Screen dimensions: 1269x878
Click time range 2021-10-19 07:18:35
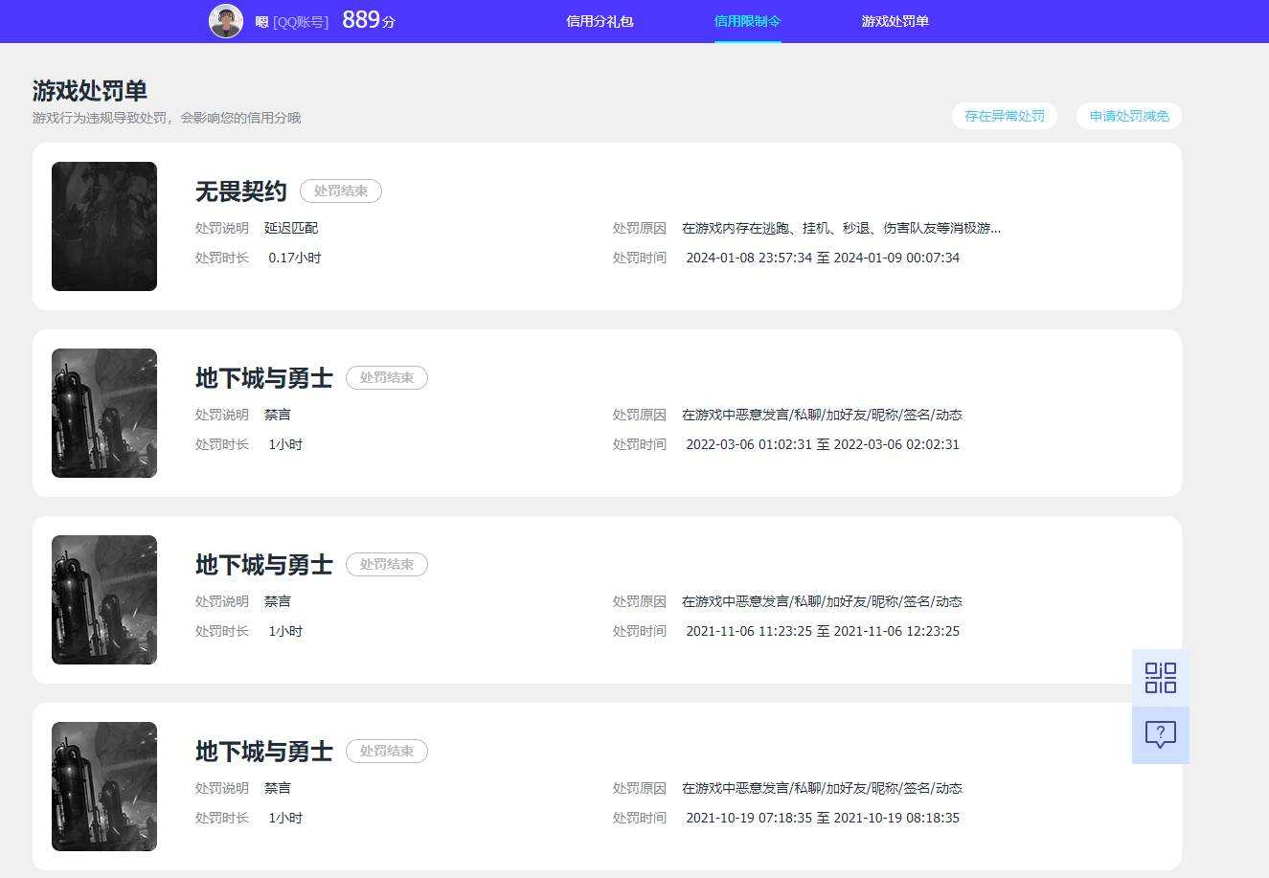pos(823,818)
